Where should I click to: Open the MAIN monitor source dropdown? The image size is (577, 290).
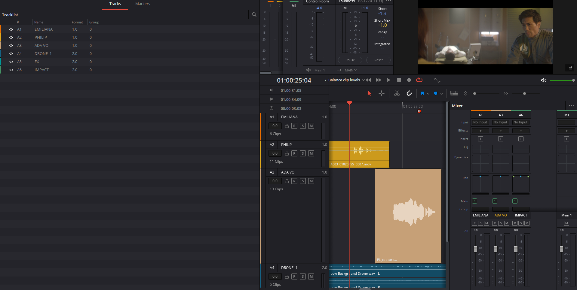tap(351, 70)
